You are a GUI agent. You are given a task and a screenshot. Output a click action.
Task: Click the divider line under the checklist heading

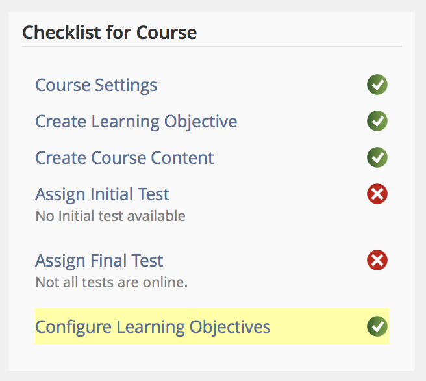click(x=212, y=46)
